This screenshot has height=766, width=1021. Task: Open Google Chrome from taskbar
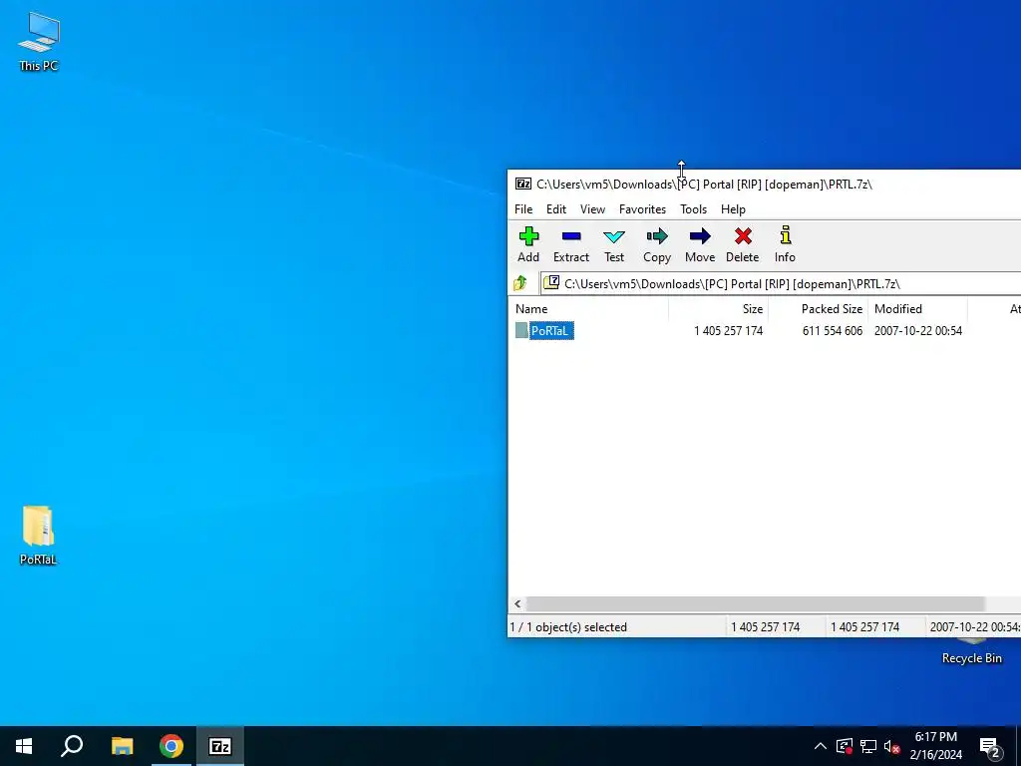coord(171,746)
